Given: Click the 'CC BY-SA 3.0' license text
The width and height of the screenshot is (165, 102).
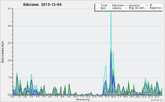Looking at the screenshot, I should pos(156,100).
